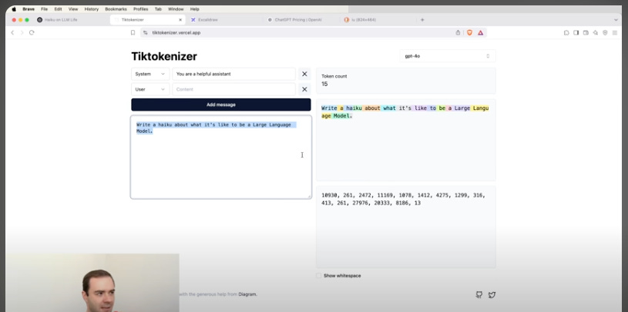Click the token count value 15
The width and height of the screenshot is (628, 312).
324,84
